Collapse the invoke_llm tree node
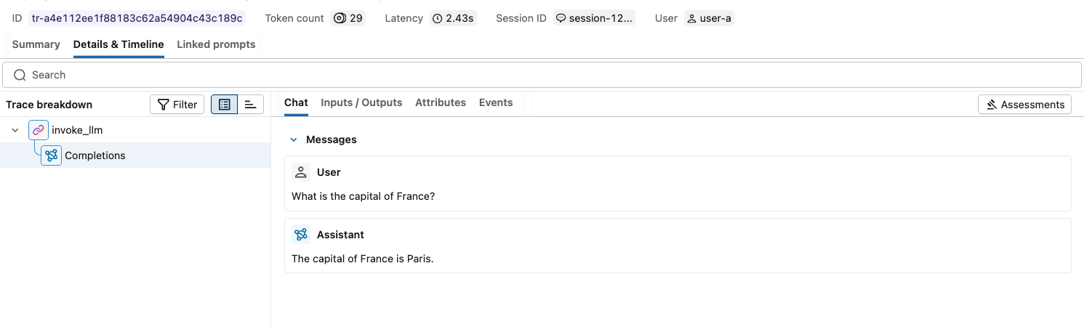 click(15, 130)
